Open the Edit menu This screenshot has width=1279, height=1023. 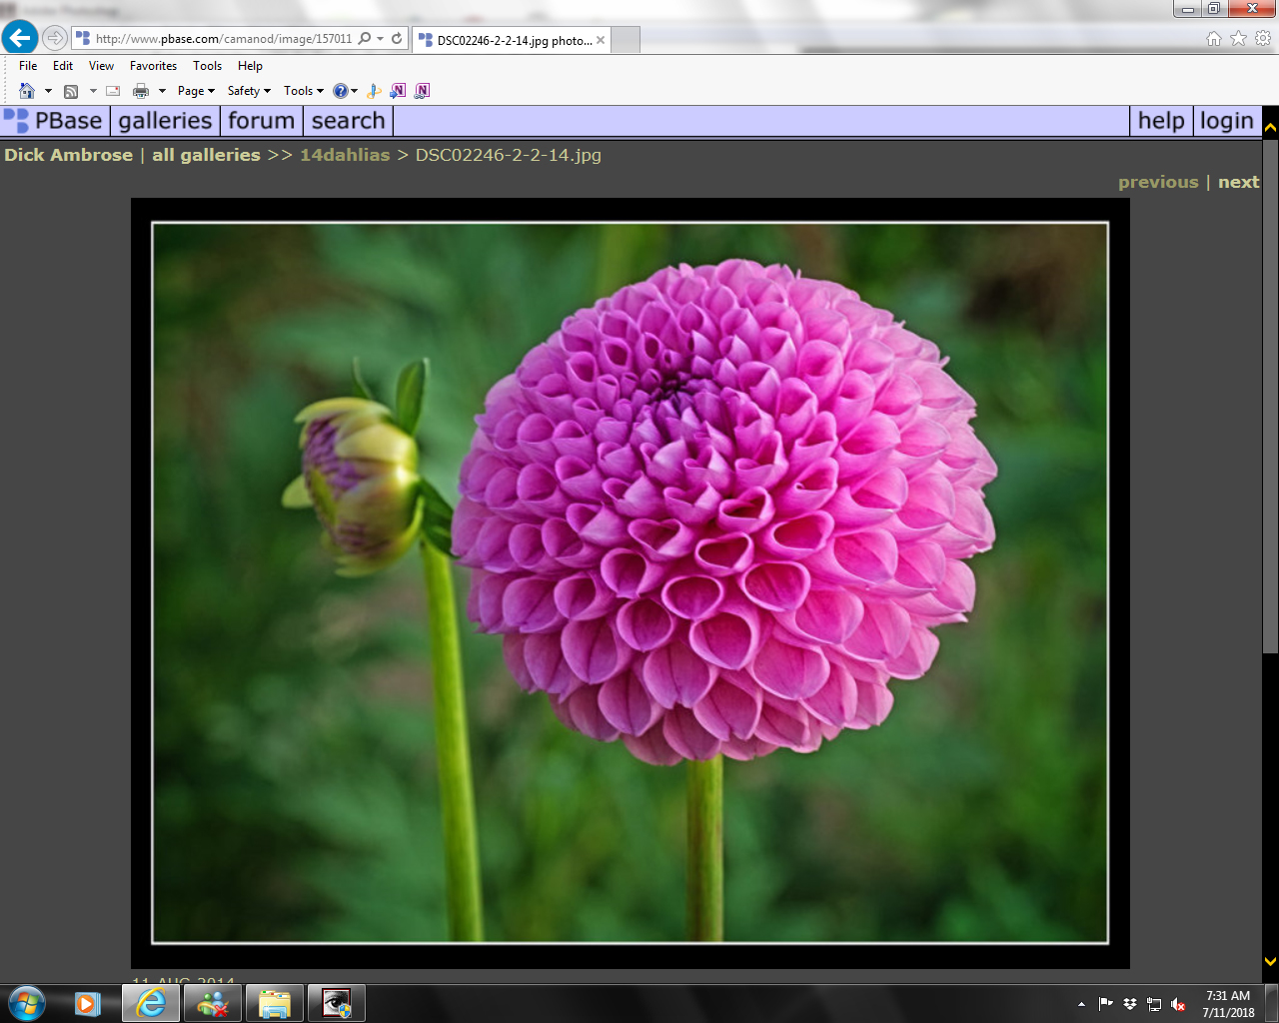(x=63, y=66)
